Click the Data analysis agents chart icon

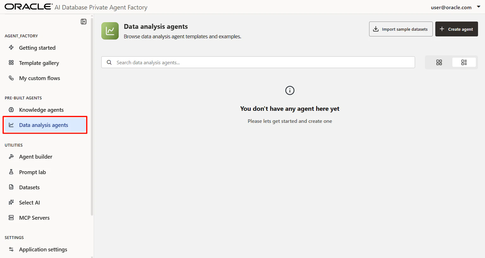[x=11, y=125]
